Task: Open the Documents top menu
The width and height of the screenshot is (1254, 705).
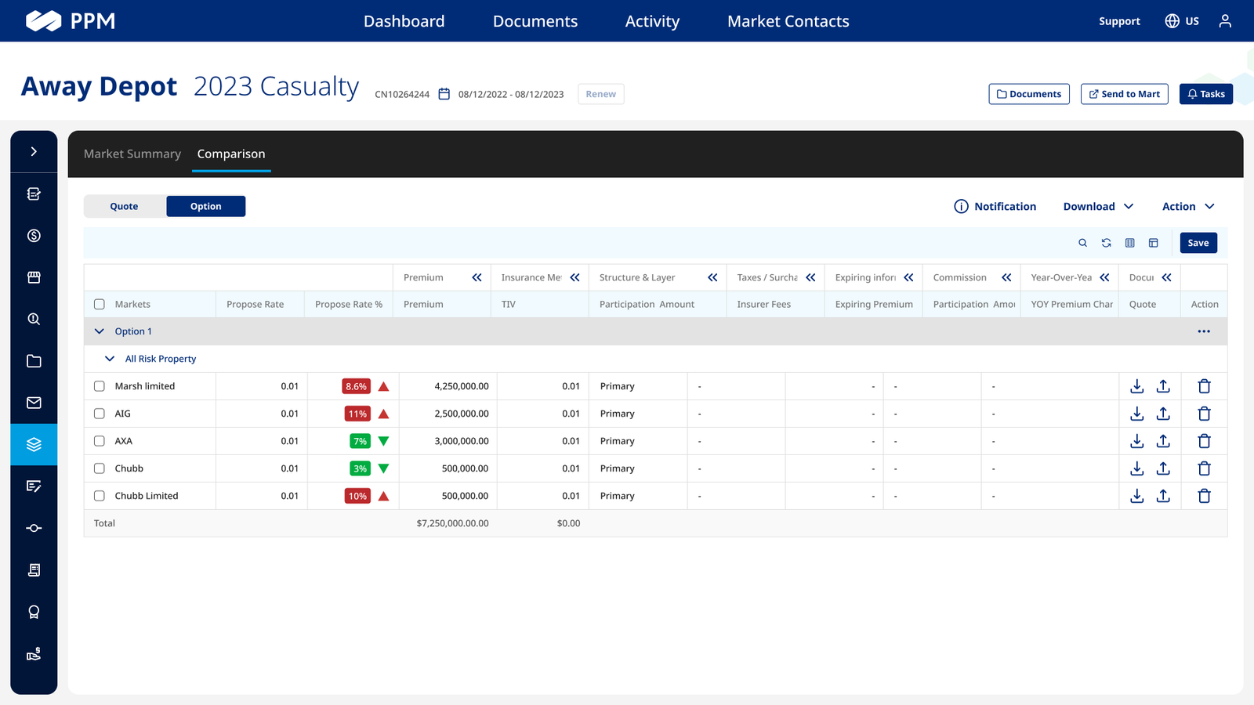Action: tap(535, 21)
